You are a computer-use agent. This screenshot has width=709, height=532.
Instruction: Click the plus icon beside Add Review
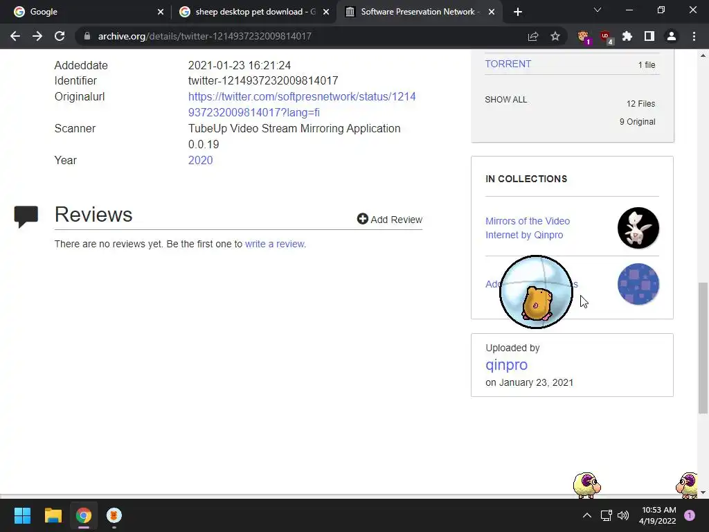(362, 219)
